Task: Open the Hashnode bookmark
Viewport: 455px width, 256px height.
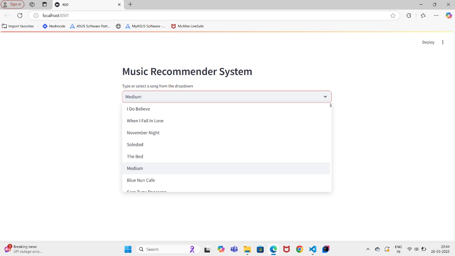Action: (x=54, y=26)
